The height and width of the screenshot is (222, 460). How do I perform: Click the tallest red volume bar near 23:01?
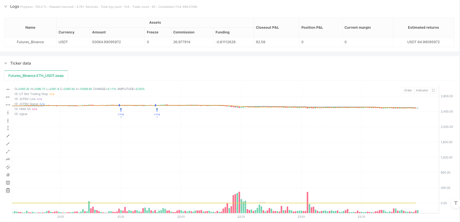point(307,202)
